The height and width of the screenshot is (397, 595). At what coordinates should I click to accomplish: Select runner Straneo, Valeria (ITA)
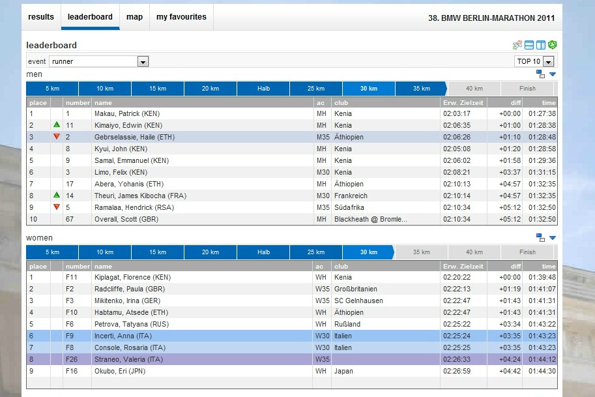(x=292, y=359)
